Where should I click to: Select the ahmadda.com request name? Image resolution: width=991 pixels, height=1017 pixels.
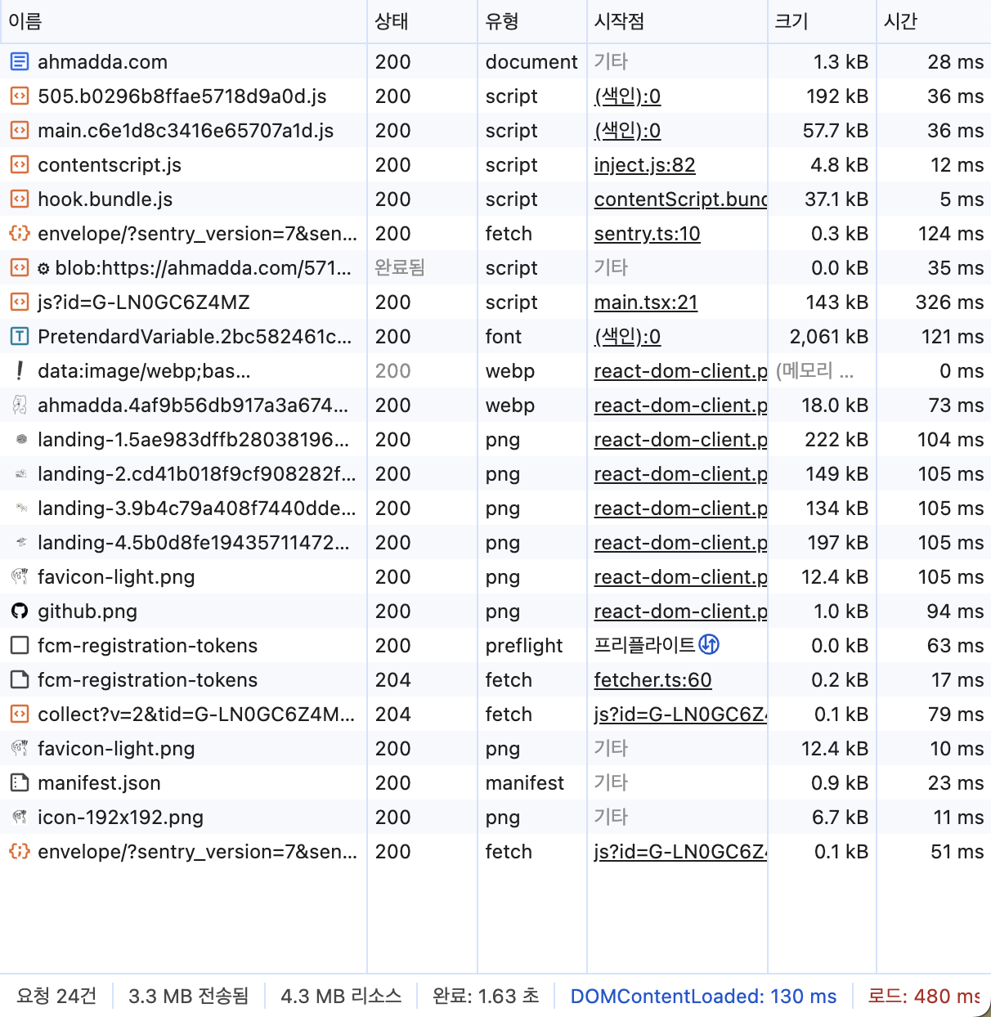point(102,61)
